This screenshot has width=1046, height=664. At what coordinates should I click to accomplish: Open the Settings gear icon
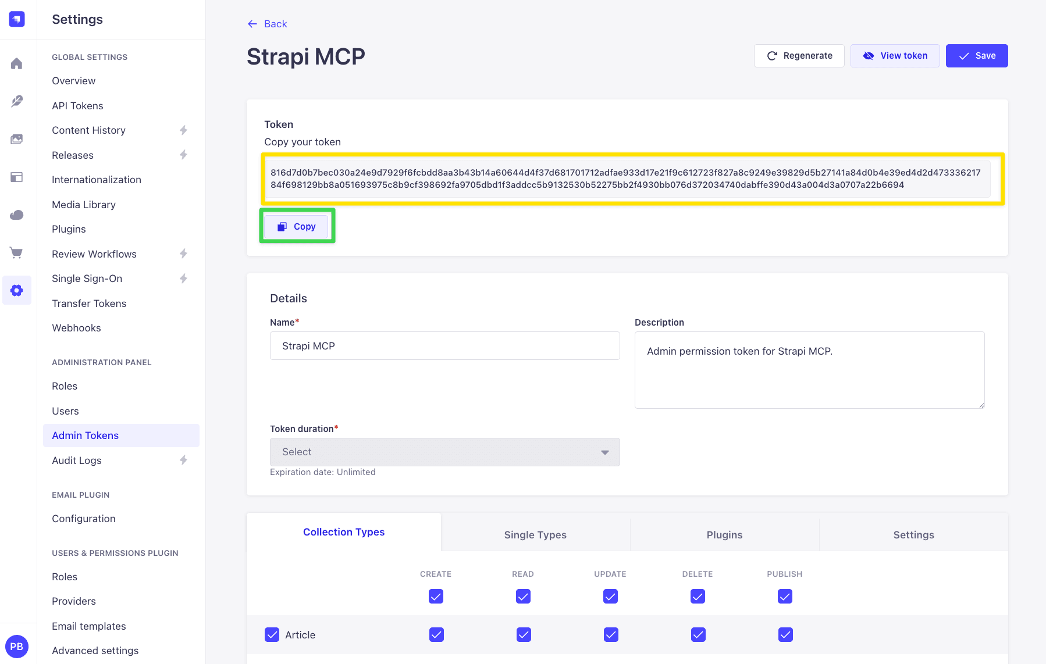17,290
